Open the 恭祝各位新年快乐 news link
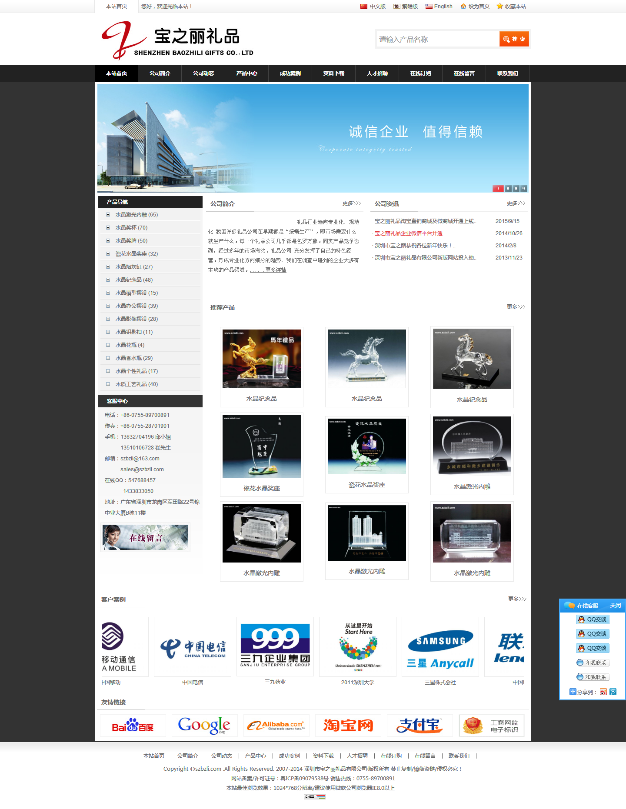 tap(415, 246)
